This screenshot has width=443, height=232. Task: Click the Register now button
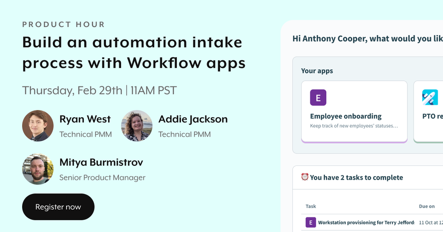tap(58, 207)
